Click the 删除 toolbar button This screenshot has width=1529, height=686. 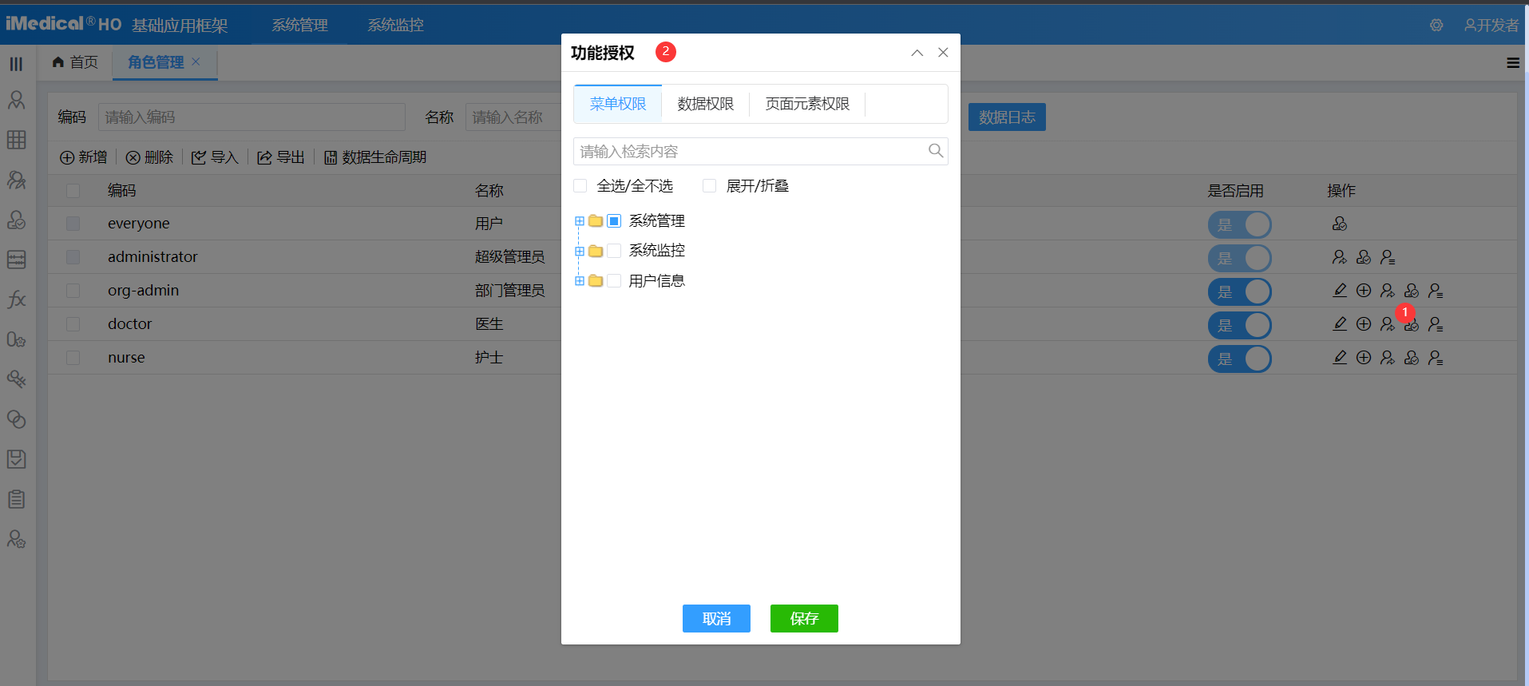click(x=150, y=157)
